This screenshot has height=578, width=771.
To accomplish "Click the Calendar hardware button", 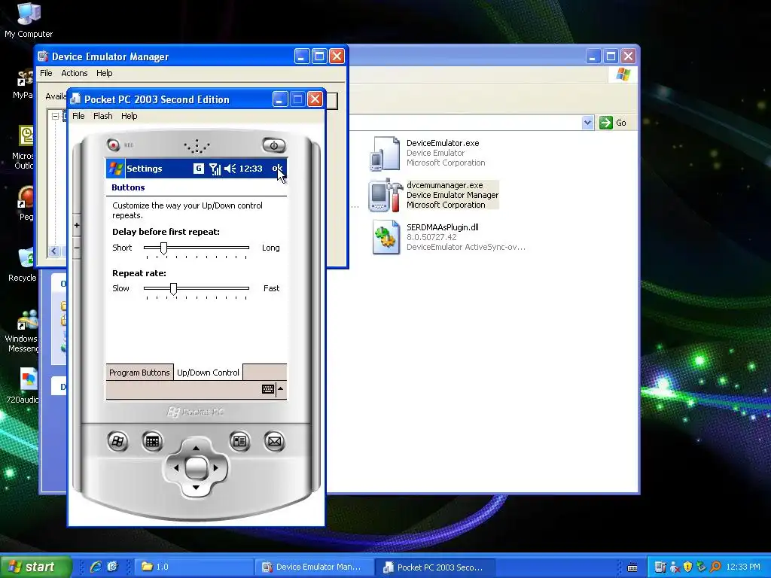I will click(152, 441).
